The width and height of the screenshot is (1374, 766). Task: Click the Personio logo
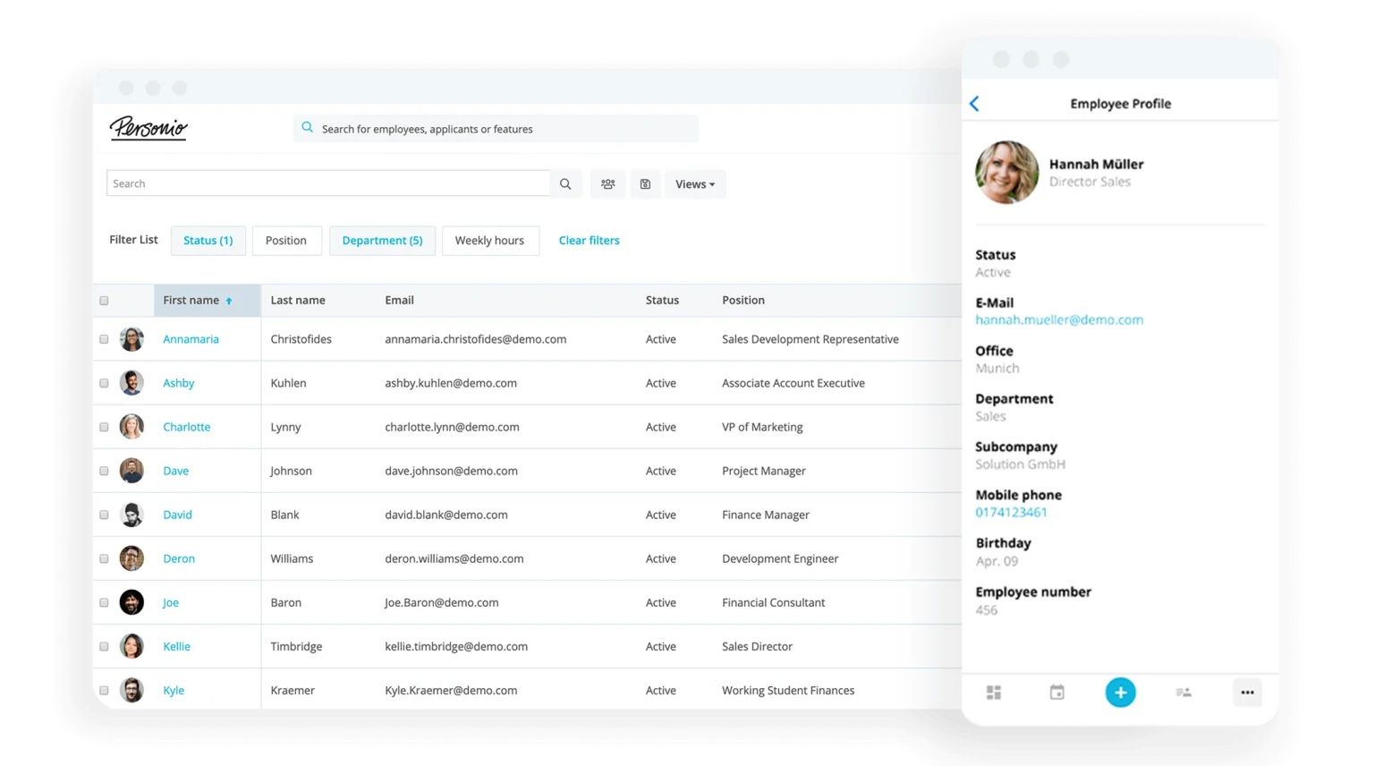[148, 128]
